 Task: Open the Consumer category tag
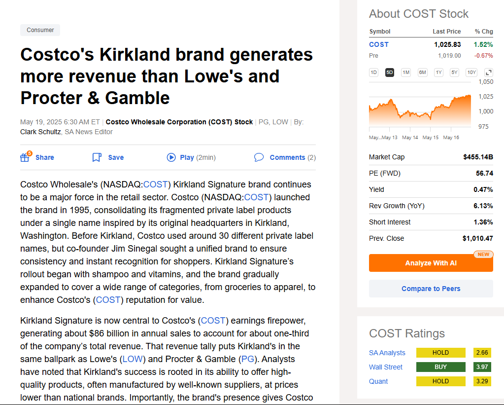pyautogui.click(x=40, y=30)
